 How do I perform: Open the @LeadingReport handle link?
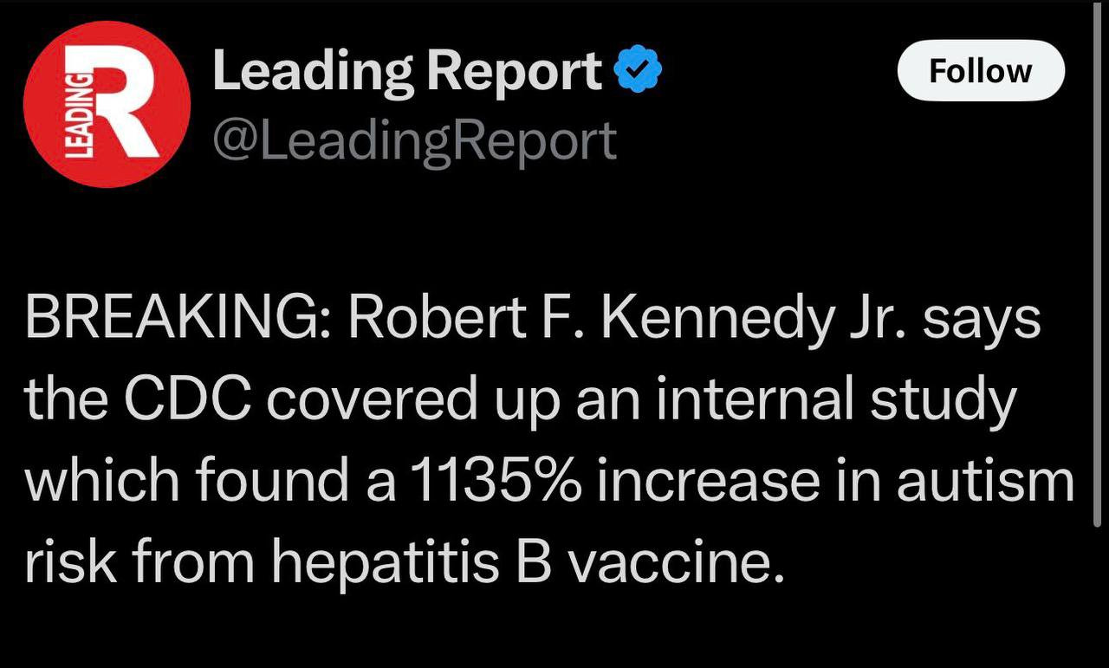[x=414, y=140]
